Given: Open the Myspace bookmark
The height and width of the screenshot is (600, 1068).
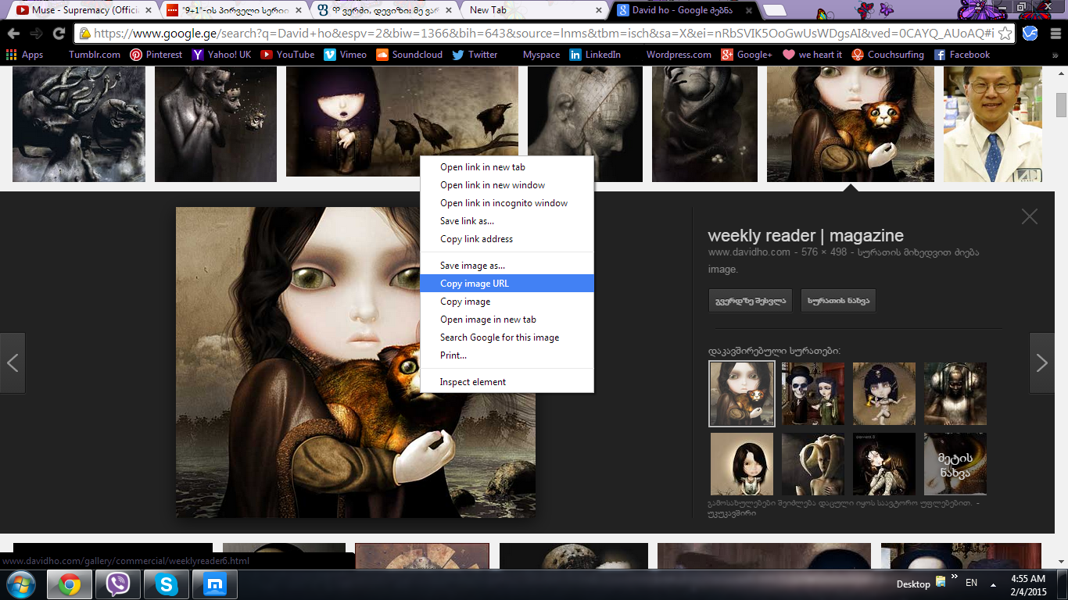Looking at the screenshot, I should 541,55.
